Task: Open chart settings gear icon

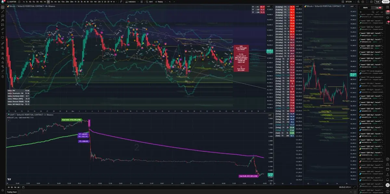Action: [363, 2]
